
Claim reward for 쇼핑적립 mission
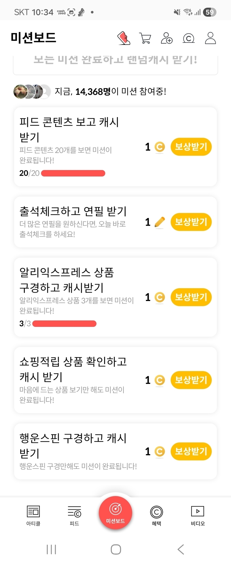[x=191, y=380]
